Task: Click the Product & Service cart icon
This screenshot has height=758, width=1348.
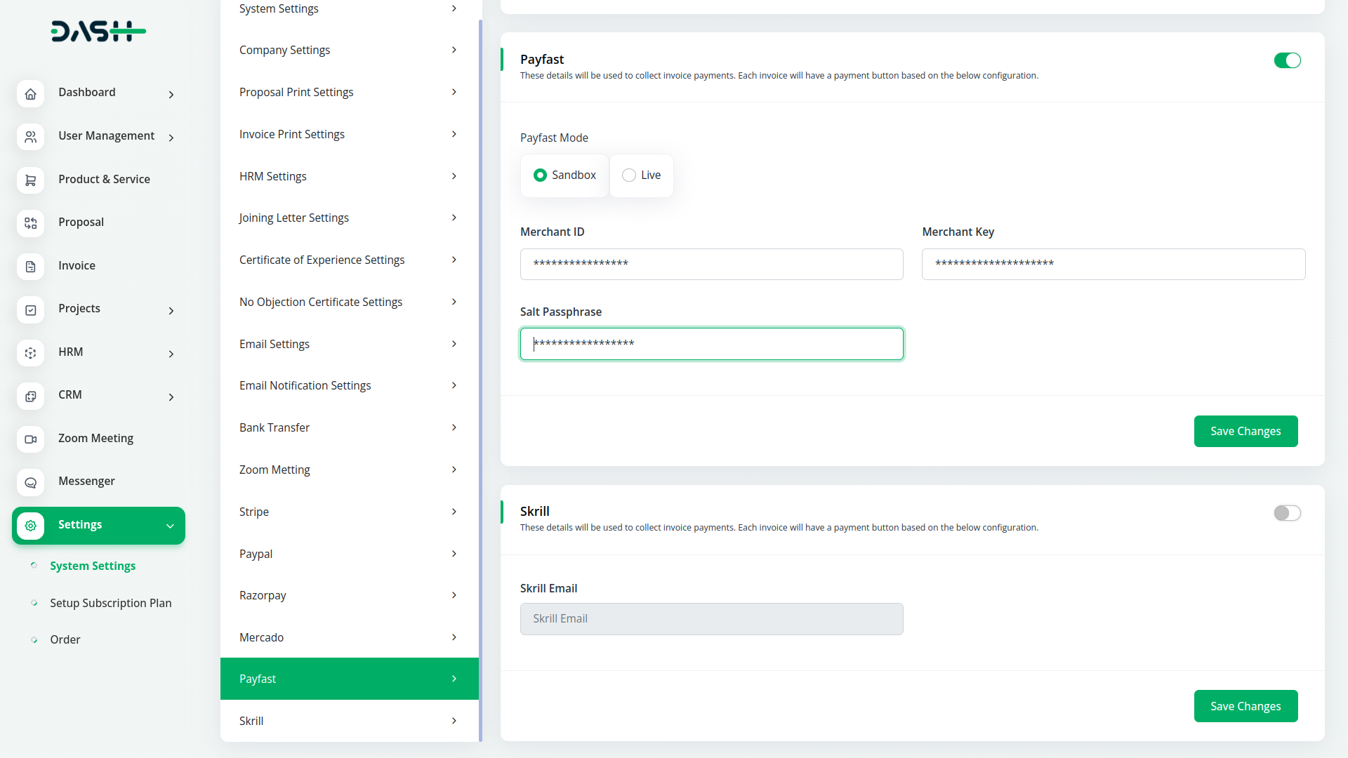Action: (30, 180)
